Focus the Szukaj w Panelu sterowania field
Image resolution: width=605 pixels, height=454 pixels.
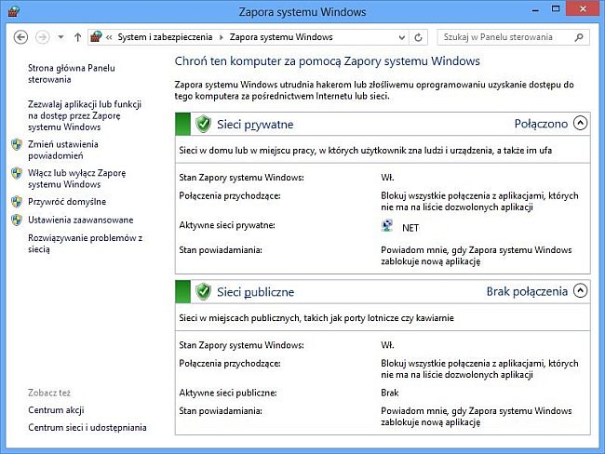tap(505, 37)
